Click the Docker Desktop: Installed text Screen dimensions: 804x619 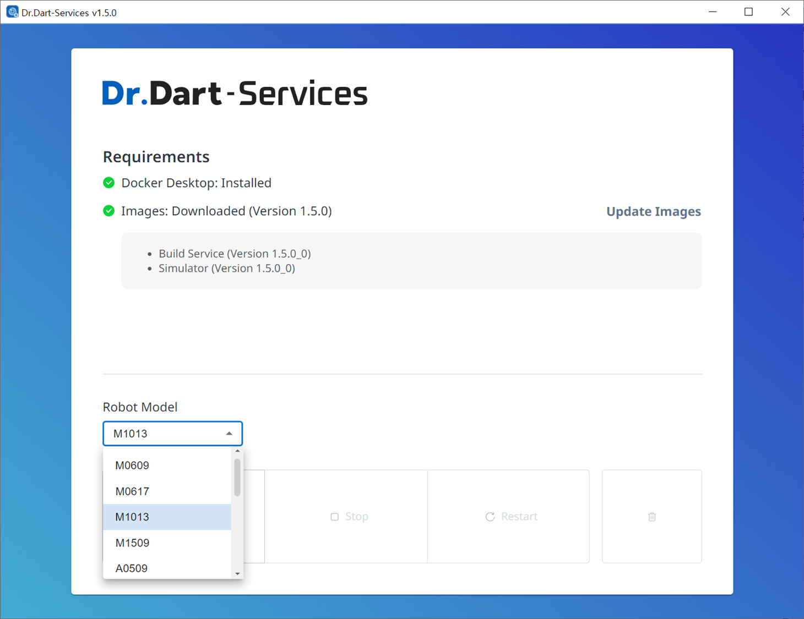(x=197, y=183)
